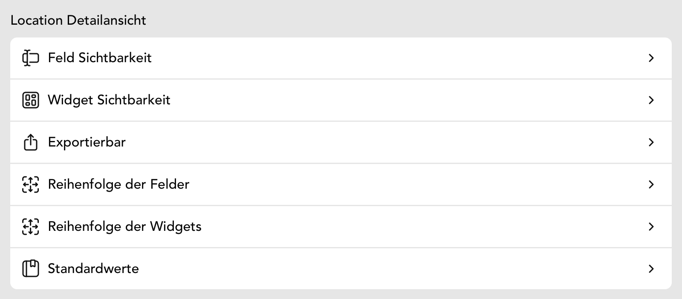Open the Standardwerte text label
Viewport: 682px width, 299px height.
point(93,269)
